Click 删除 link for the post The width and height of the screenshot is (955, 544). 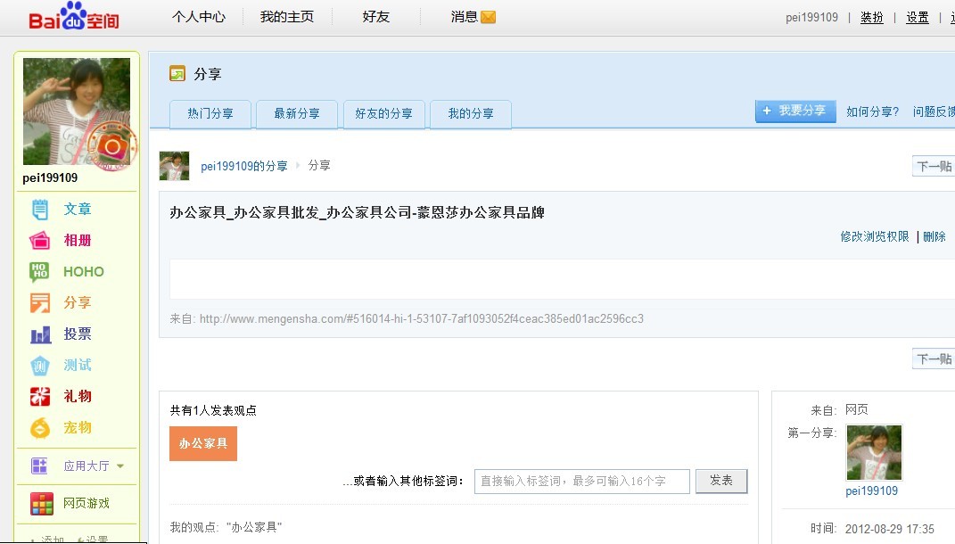pos(934,236)
